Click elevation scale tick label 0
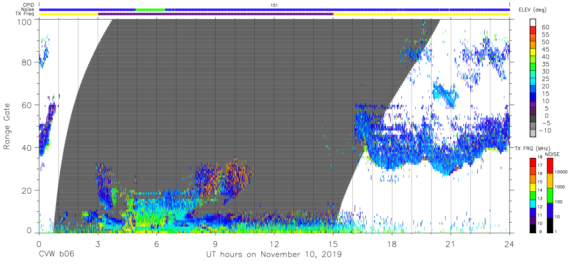The width and height of the screenshot is (573, 264). click(x=546, y=116)
